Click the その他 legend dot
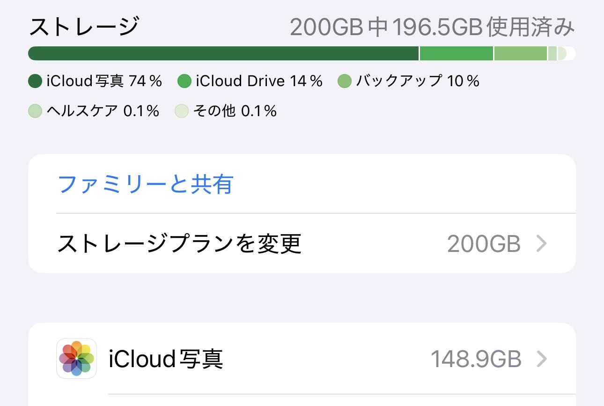Viewport: 604px width, 406px height. (x=182, y=111)
